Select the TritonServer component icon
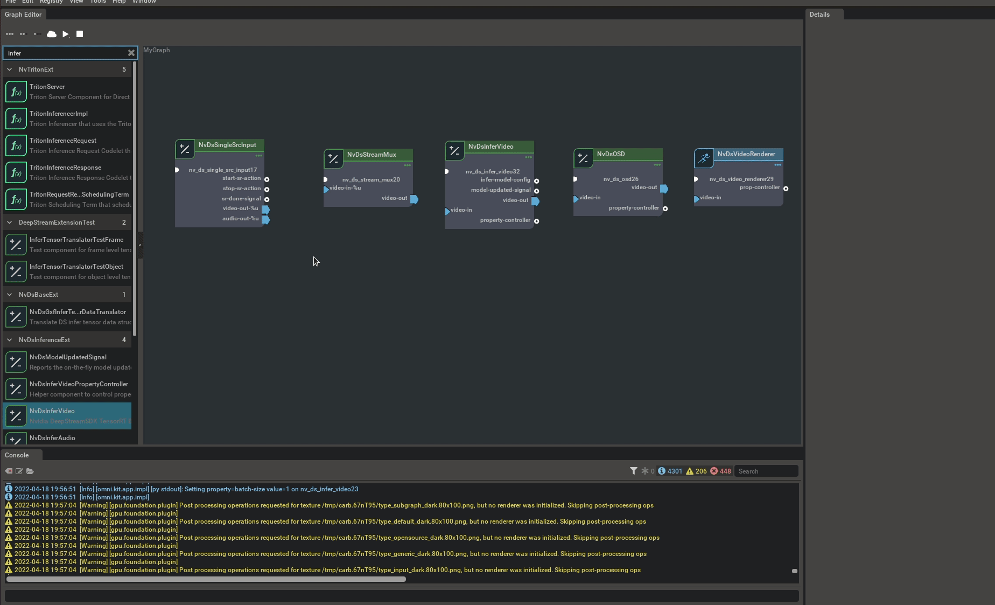 point(16,91)
